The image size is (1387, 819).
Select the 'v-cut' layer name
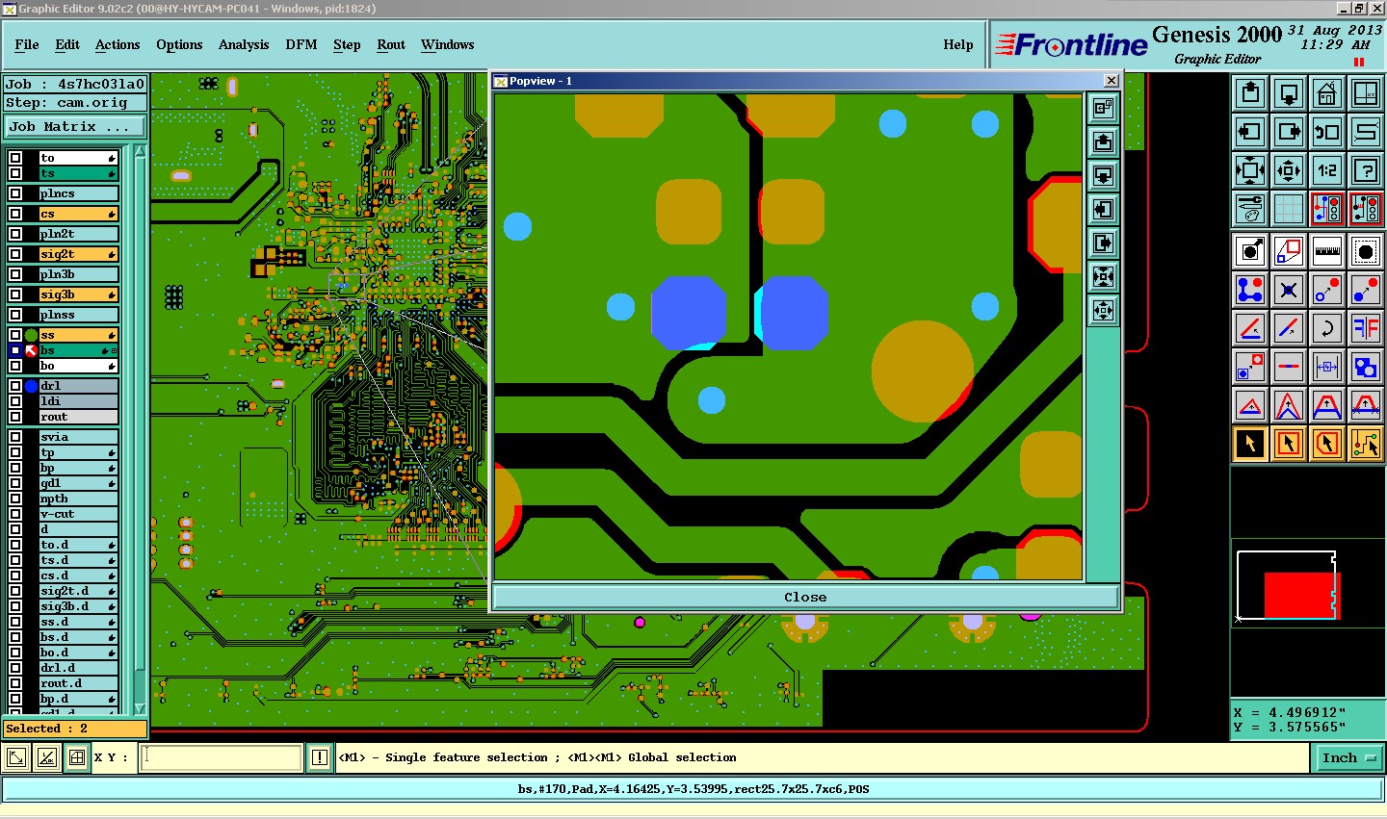click(78, 514)
